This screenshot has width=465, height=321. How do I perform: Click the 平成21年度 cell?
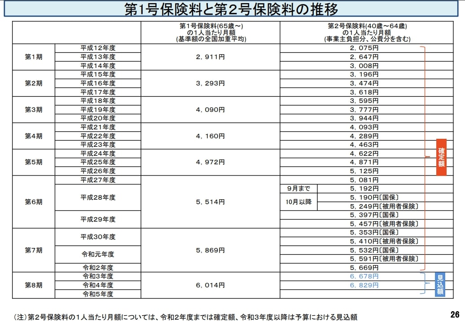click(98, 127)
